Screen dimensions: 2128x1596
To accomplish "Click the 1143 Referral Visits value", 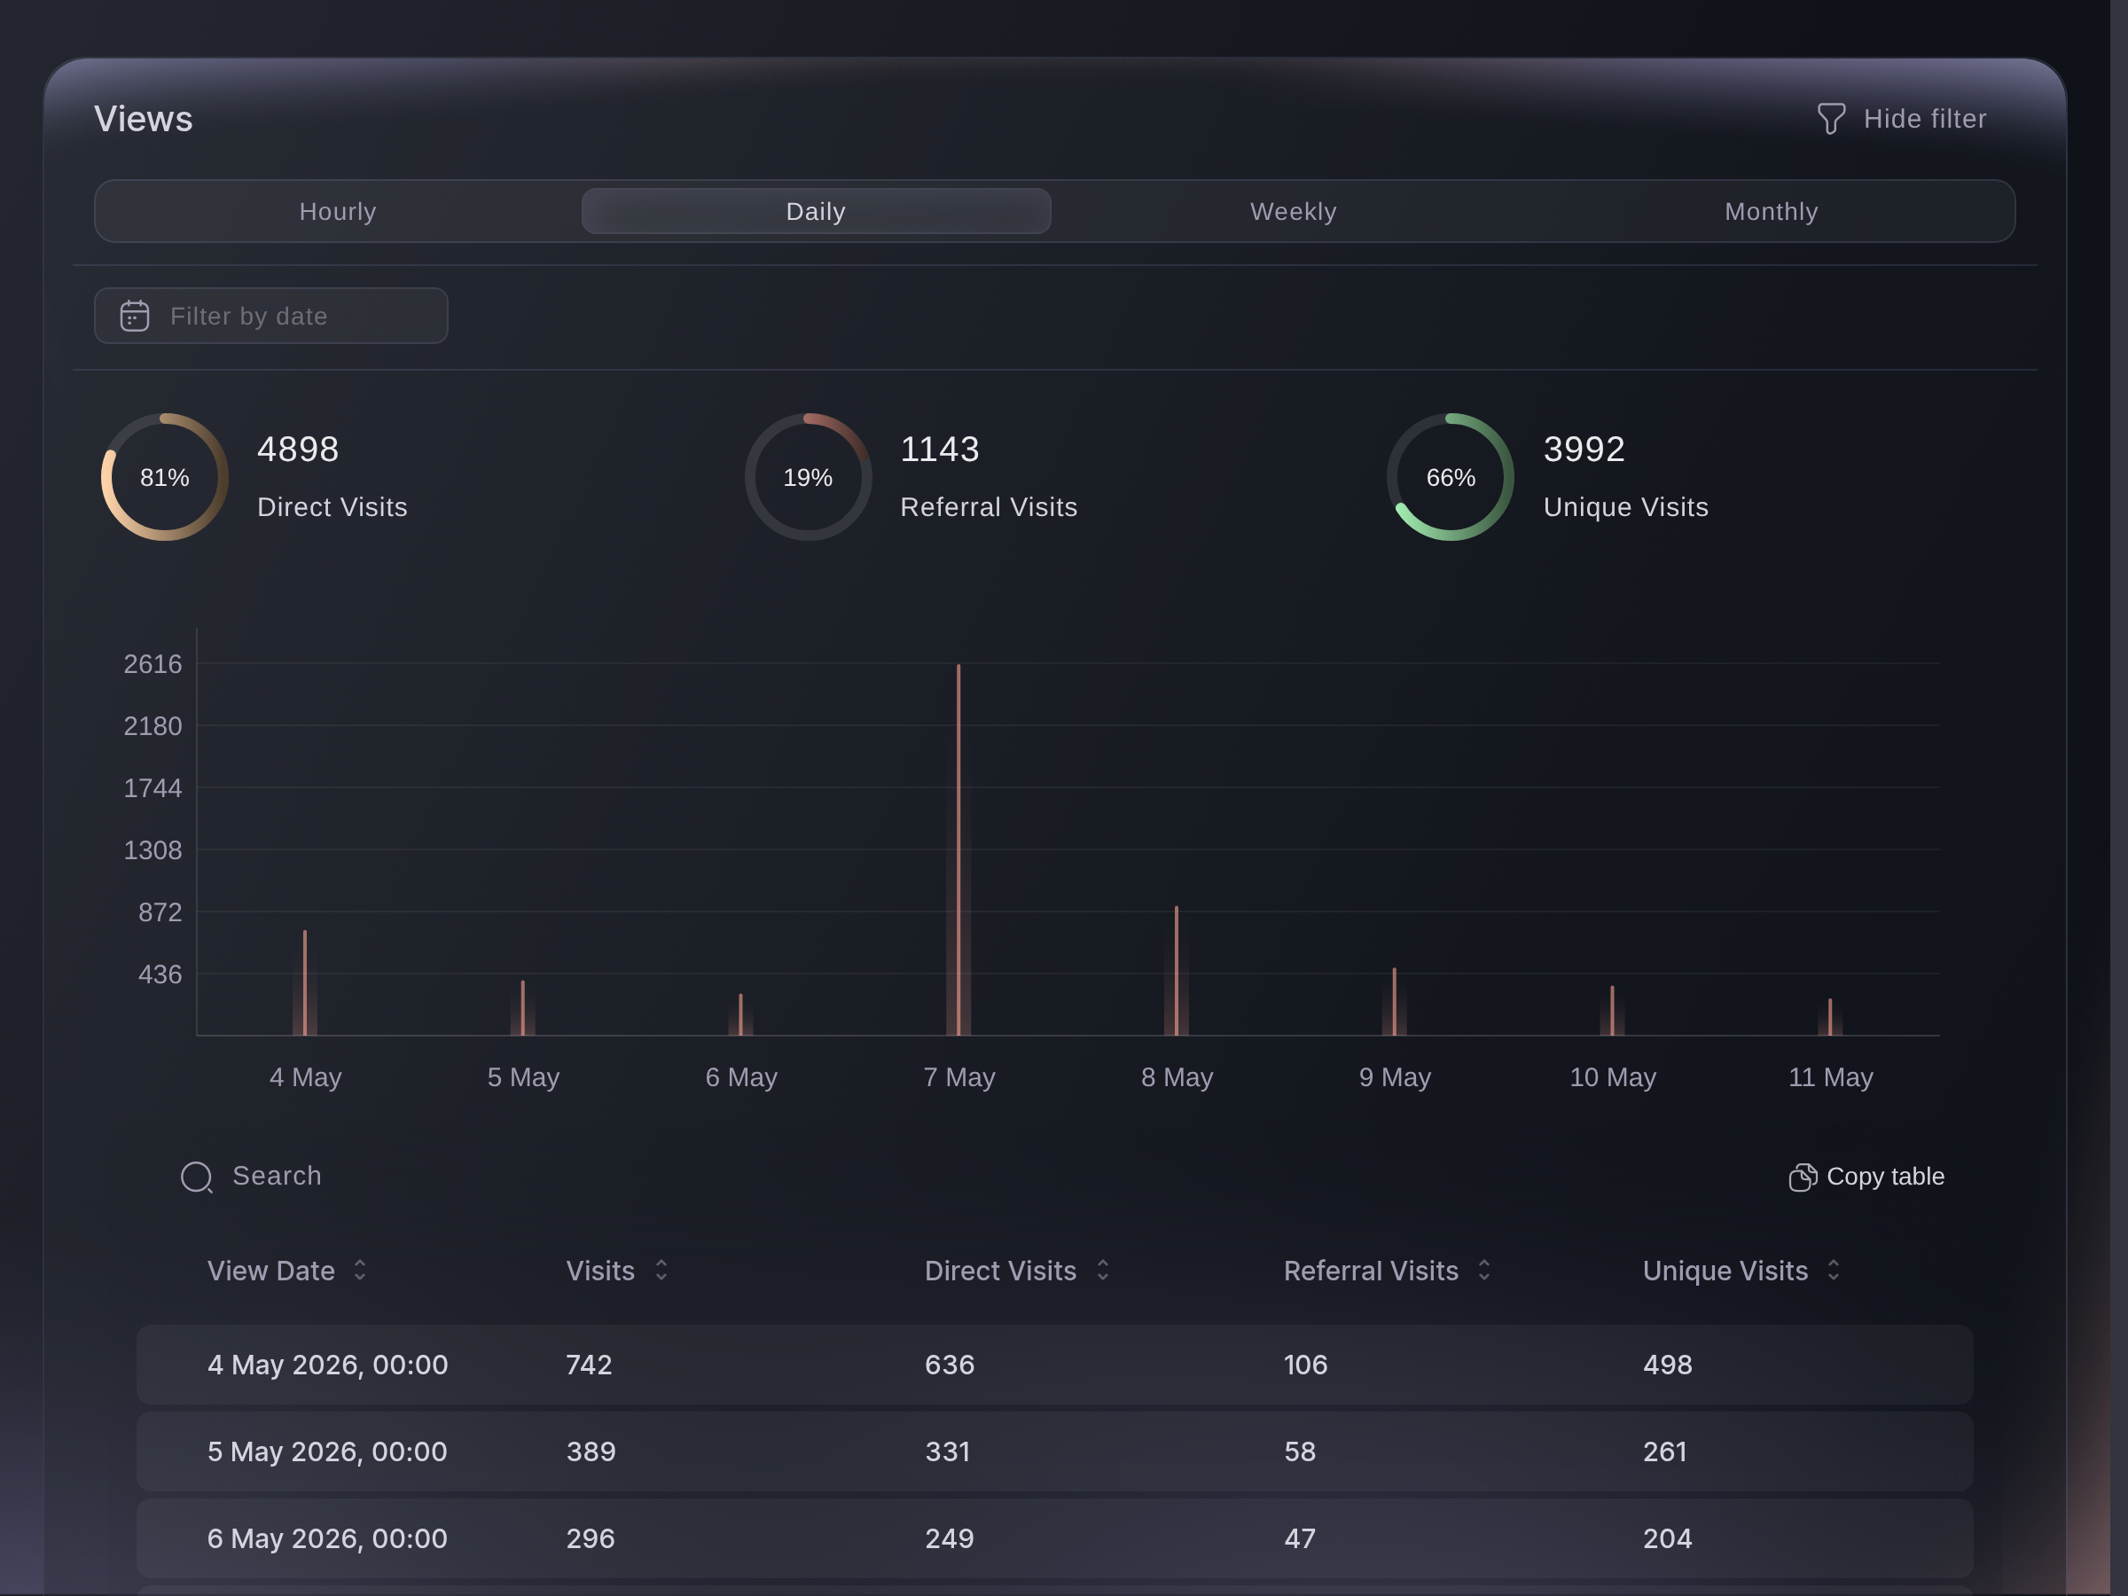I will click(940, 450).
